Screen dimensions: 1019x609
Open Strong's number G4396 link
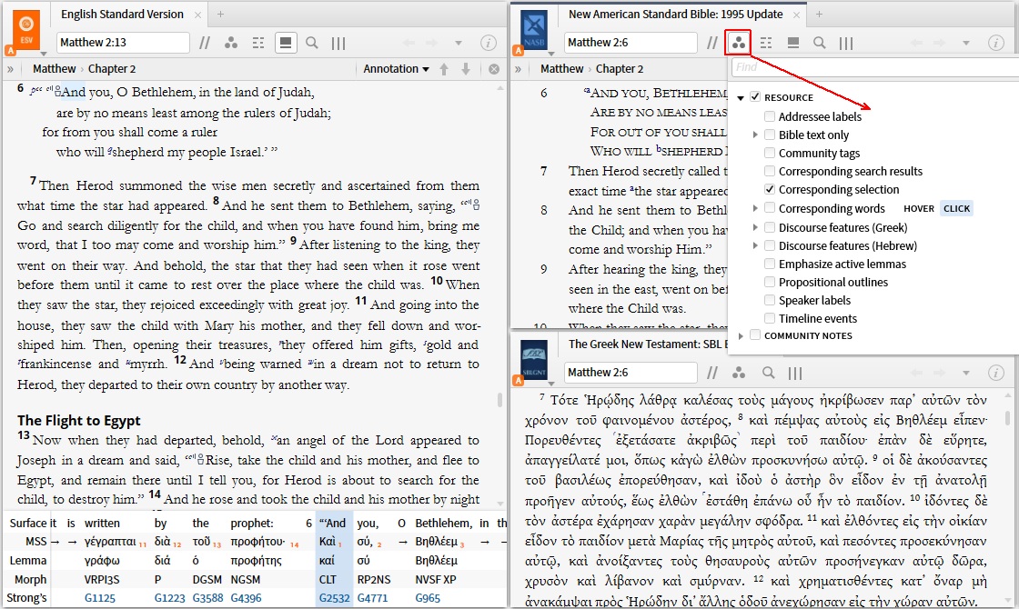[246, 598]
